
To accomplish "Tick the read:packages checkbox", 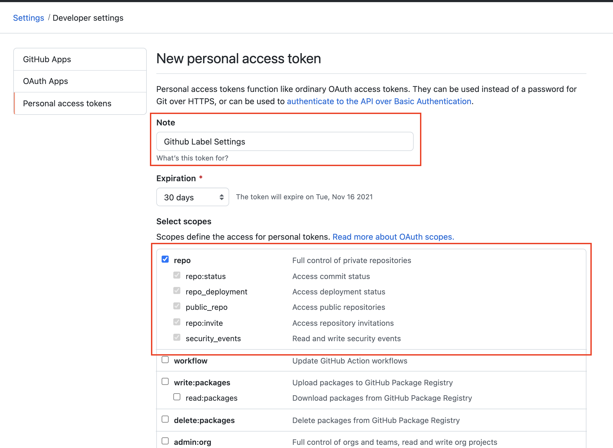I will [x=177, y=397].
